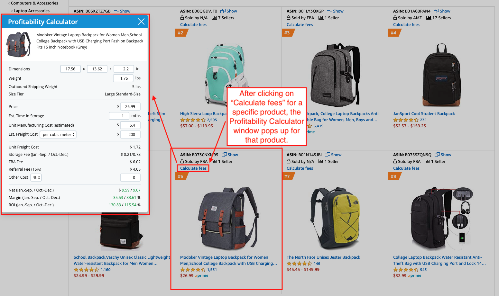Click Show icon for ASIN B01A6BPAN4
Viewport: 499px width, 296px height.
(436, 11)
